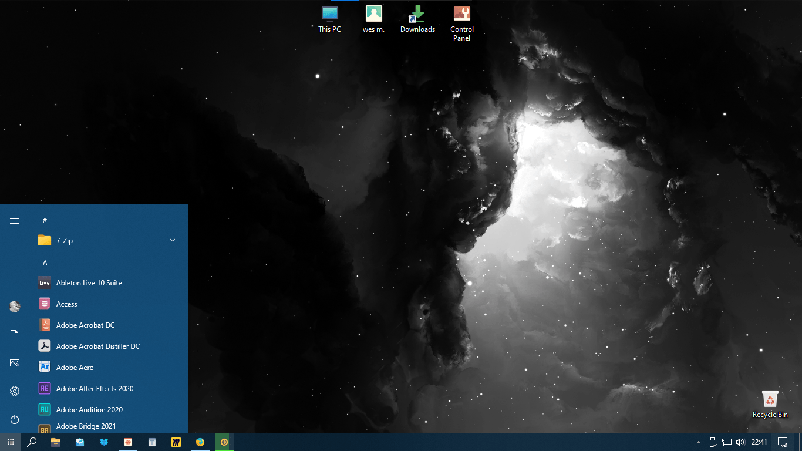Select Access in the app list
The image size is (802, 451).
click(x=66, y=304)
